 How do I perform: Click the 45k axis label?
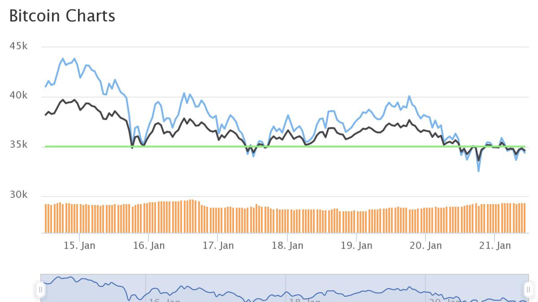tap(18, 46)
